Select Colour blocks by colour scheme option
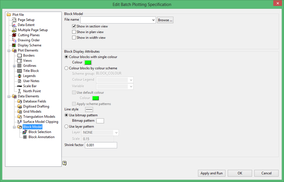284x182 pixels. (x=67, y=68)
